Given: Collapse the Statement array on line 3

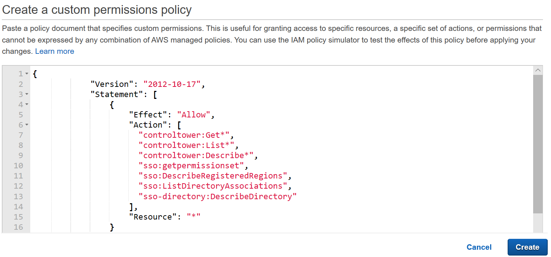Looking at the screenshot, I should coord(26,94).
